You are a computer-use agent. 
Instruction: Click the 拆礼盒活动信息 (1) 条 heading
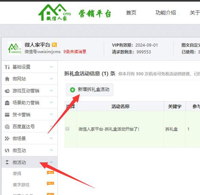click(x=90, y=73)
